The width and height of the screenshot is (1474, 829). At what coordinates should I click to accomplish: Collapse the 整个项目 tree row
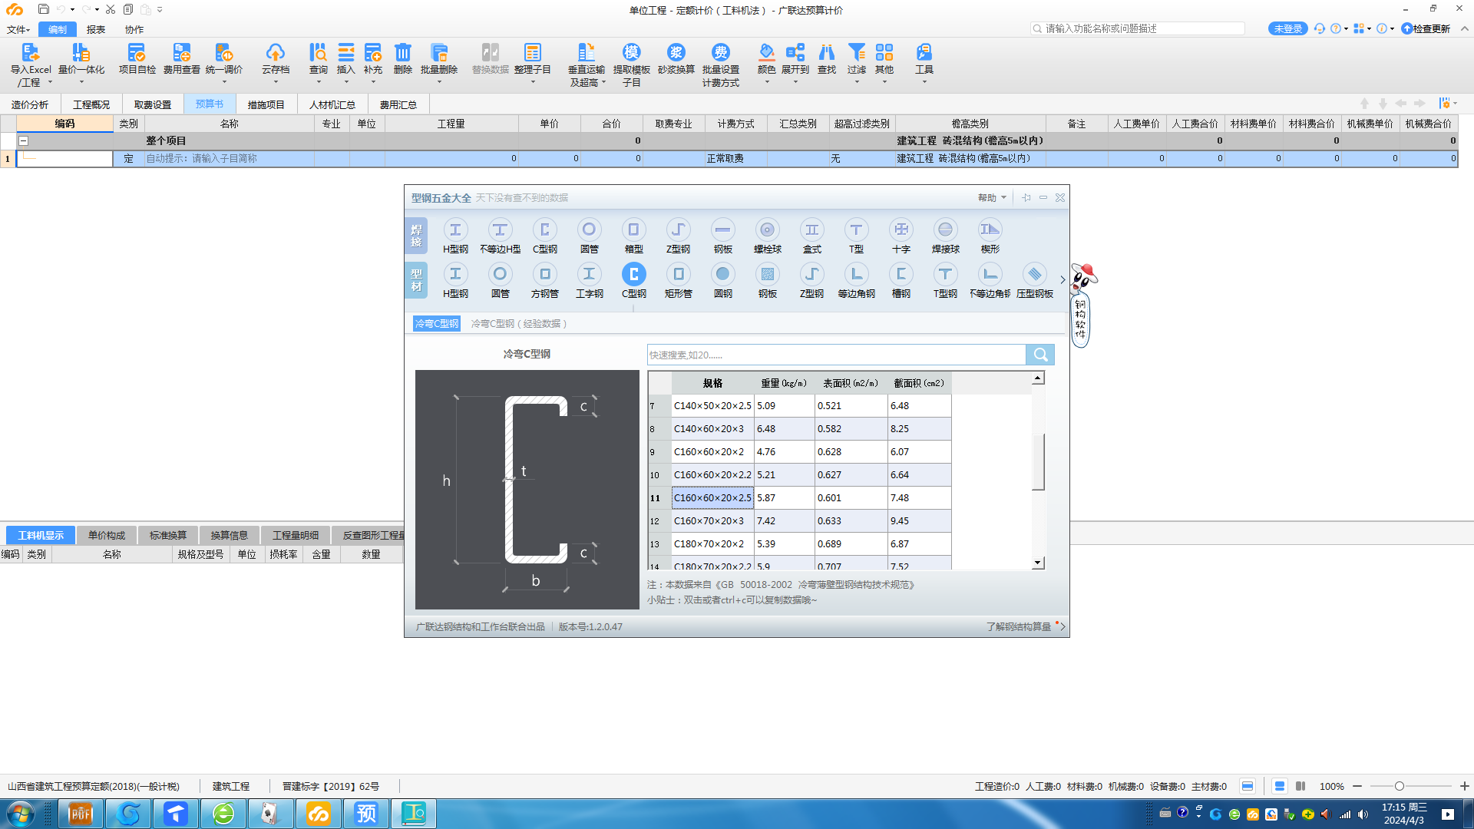tap(23, 140)
